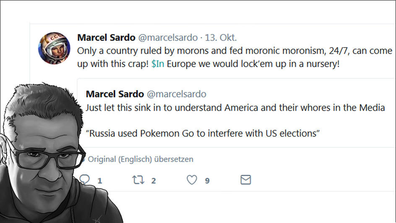Click 'Original (Englisch) übersetzen' translate link
396x223 pixels.
[x=140, y=159]
